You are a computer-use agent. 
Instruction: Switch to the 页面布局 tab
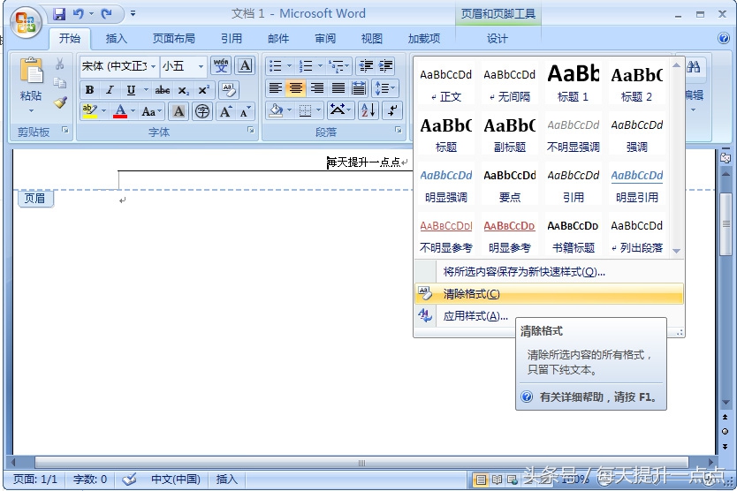173,39
